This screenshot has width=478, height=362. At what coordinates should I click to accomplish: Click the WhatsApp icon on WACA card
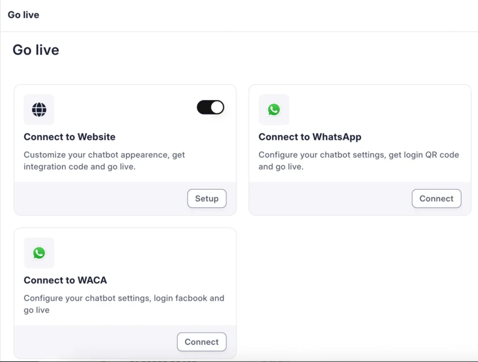click(x=39, y=253)
